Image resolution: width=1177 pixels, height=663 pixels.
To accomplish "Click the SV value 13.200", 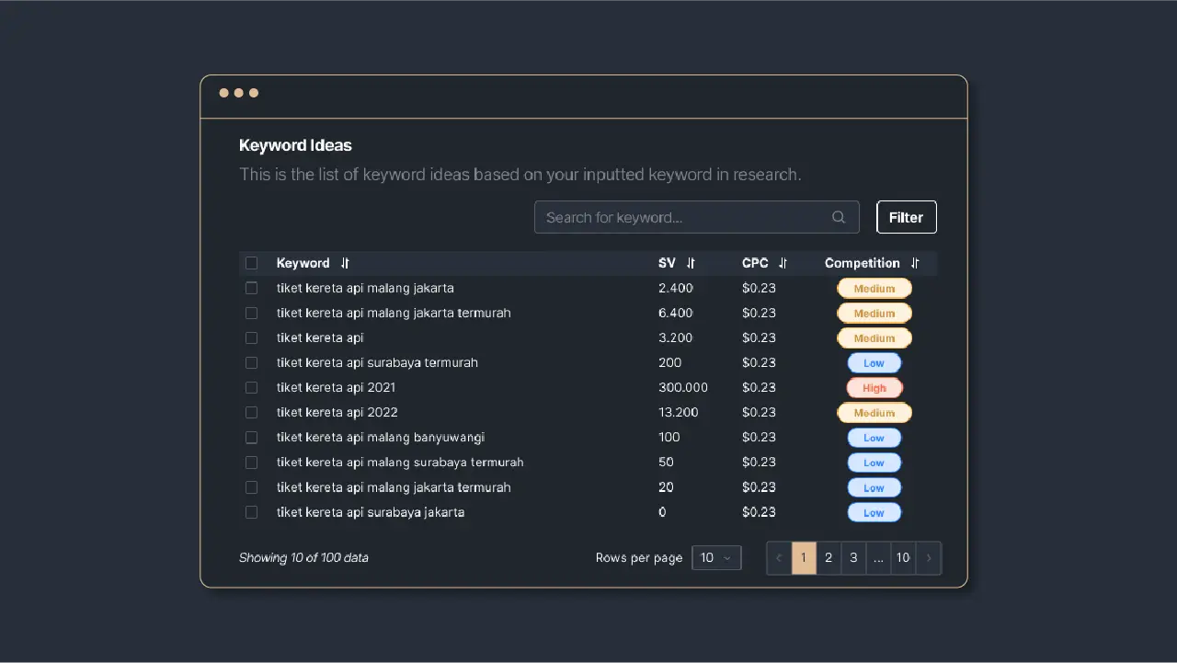I will 679,412.
